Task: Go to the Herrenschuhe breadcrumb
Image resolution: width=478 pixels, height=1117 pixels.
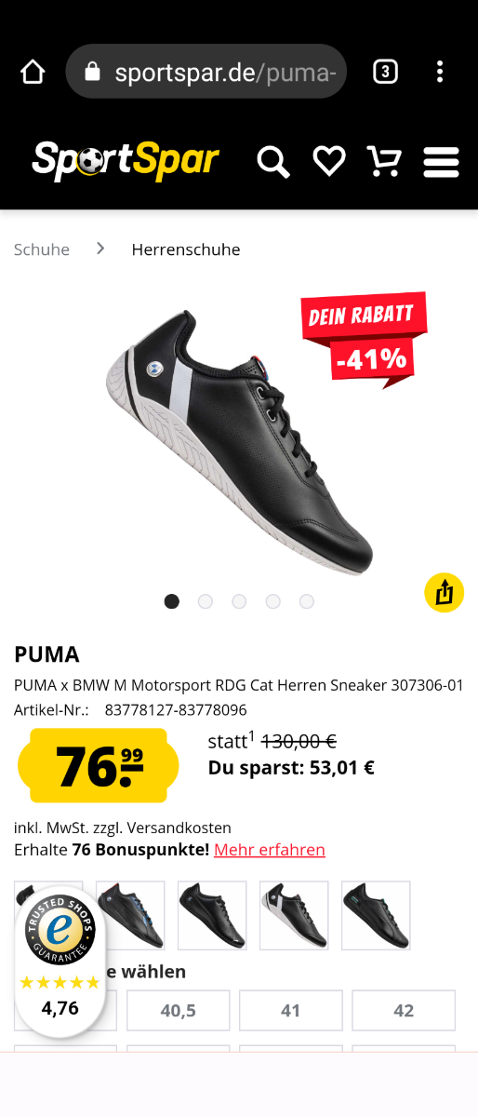Action: (186, 249)
